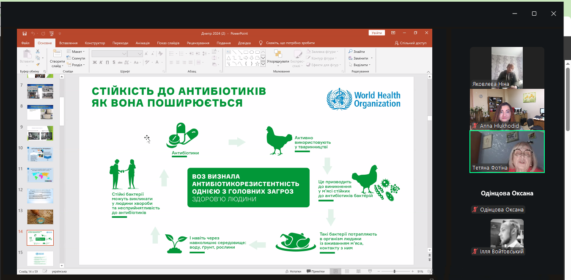This screenshot has height=280, width=571.
Task: Switch to the Анімація ribbon tab
Action: [143, 43]
